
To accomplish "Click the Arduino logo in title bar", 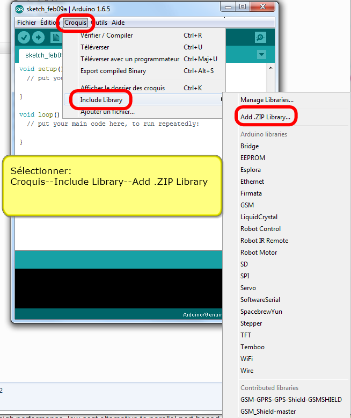I will pos(19,9).
